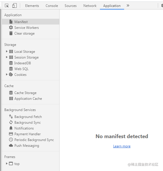Click the Background Sync refresh icon
163x171 pixels.
click(x=11, y=122)
